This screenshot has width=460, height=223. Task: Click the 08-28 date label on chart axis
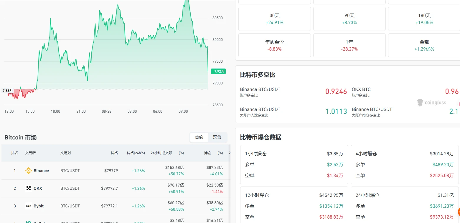(107, 111)
